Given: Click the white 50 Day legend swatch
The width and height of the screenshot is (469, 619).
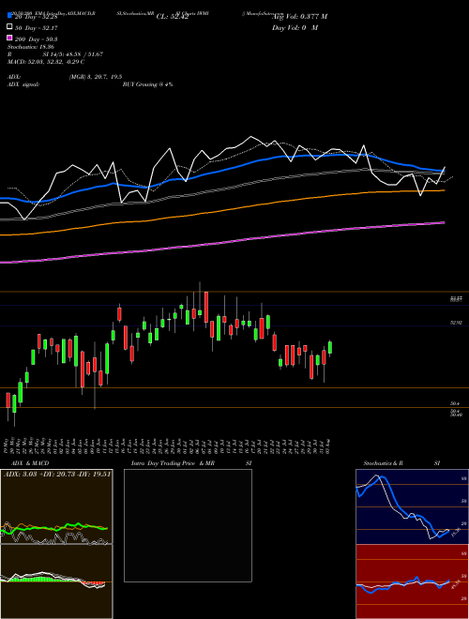Looking at the screenshot, I should 10,27.
